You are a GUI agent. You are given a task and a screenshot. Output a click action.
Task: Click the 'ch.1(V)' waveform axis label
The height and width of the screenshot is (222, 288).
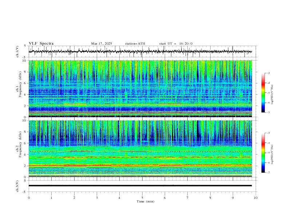click(x=17, y=52)
